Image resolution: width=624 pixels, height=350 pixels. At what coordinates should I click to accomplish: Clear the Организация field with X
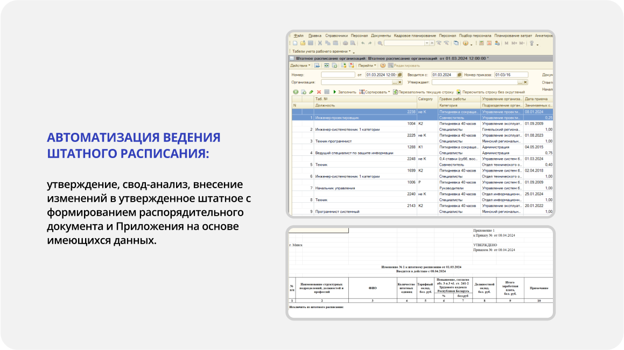[x=400, y=82]
